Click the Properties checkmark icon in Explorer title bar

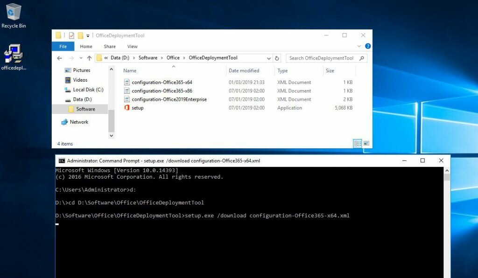[71, 35]
